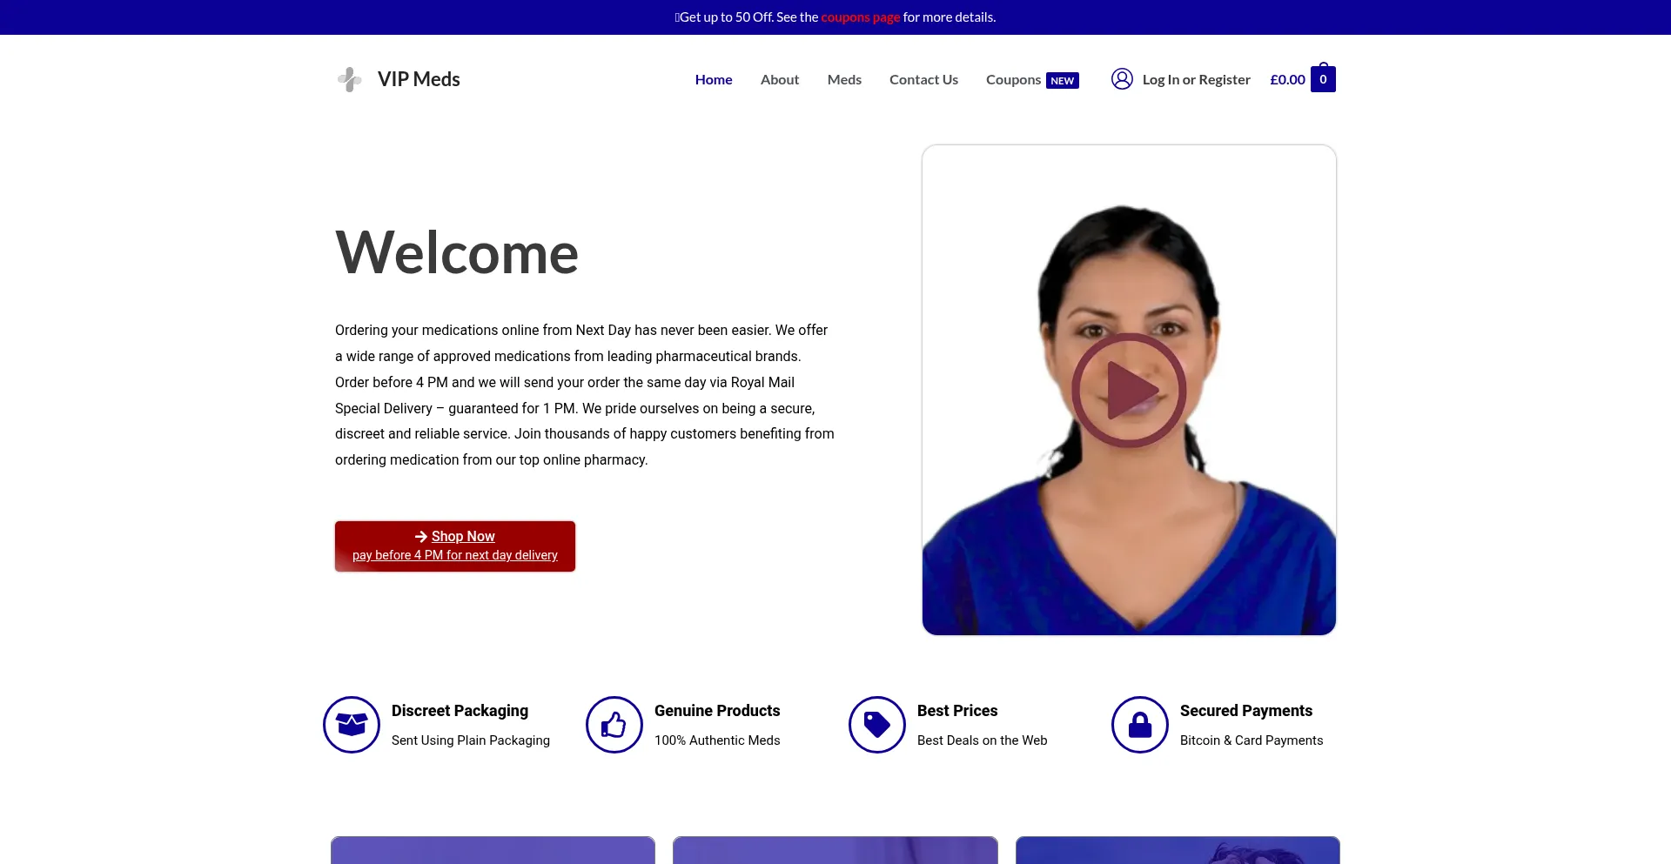Open the shopping cart bag icon
Viewport: 1671px width, 864px height.
tap(1323, 77)
